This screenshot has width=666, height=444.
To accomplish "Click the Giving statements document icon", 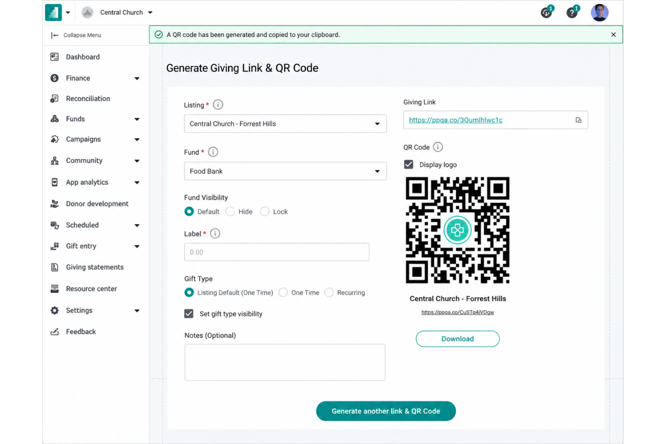I will pyautogui.click(x=54, y=267).
